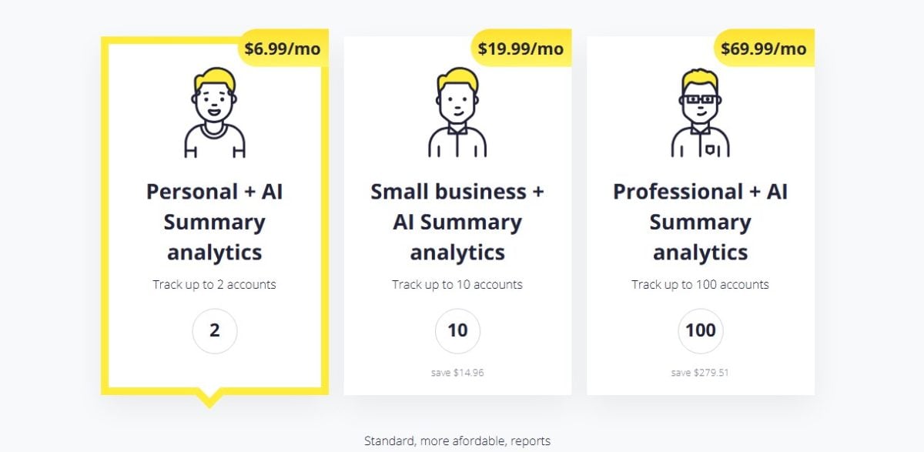924x452 pixels.
Task: Select Personal + AI Summary analytics heading
Action: point(215,222)
